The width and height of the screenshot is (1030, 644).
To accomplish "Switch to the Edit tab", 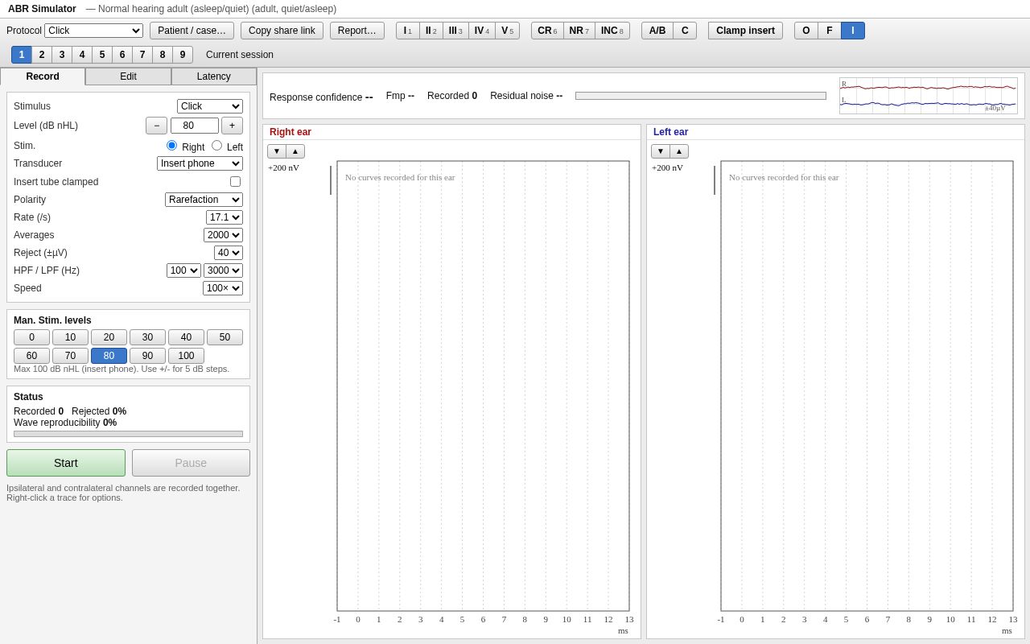I will coord(128,76).
